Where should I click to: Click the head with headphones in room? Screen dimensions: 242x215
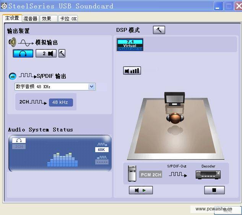click(175, 118)
